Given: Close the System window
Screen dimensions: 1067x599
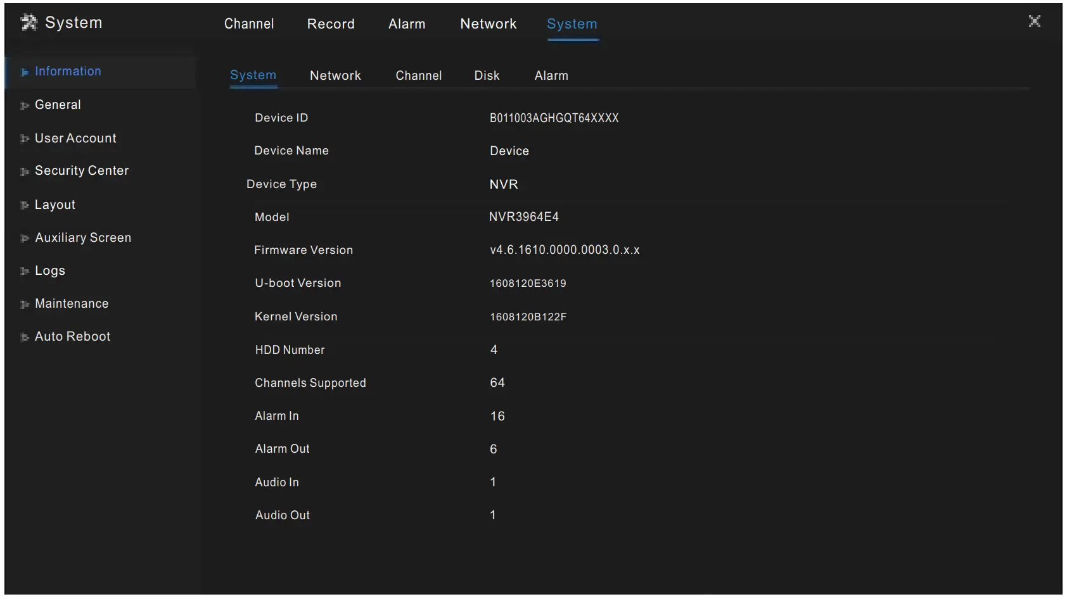Looking at the screenshot, I should coord(1034,21).
